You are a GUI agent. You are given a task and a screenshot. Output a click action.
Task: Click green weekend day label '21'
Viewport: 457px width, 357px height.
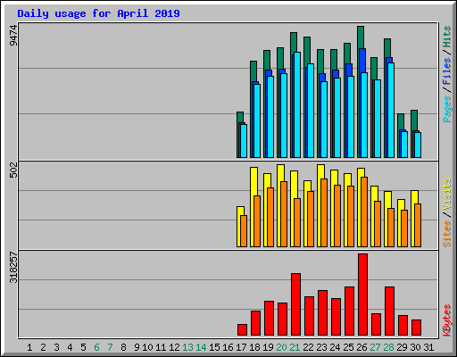[295, 347]
